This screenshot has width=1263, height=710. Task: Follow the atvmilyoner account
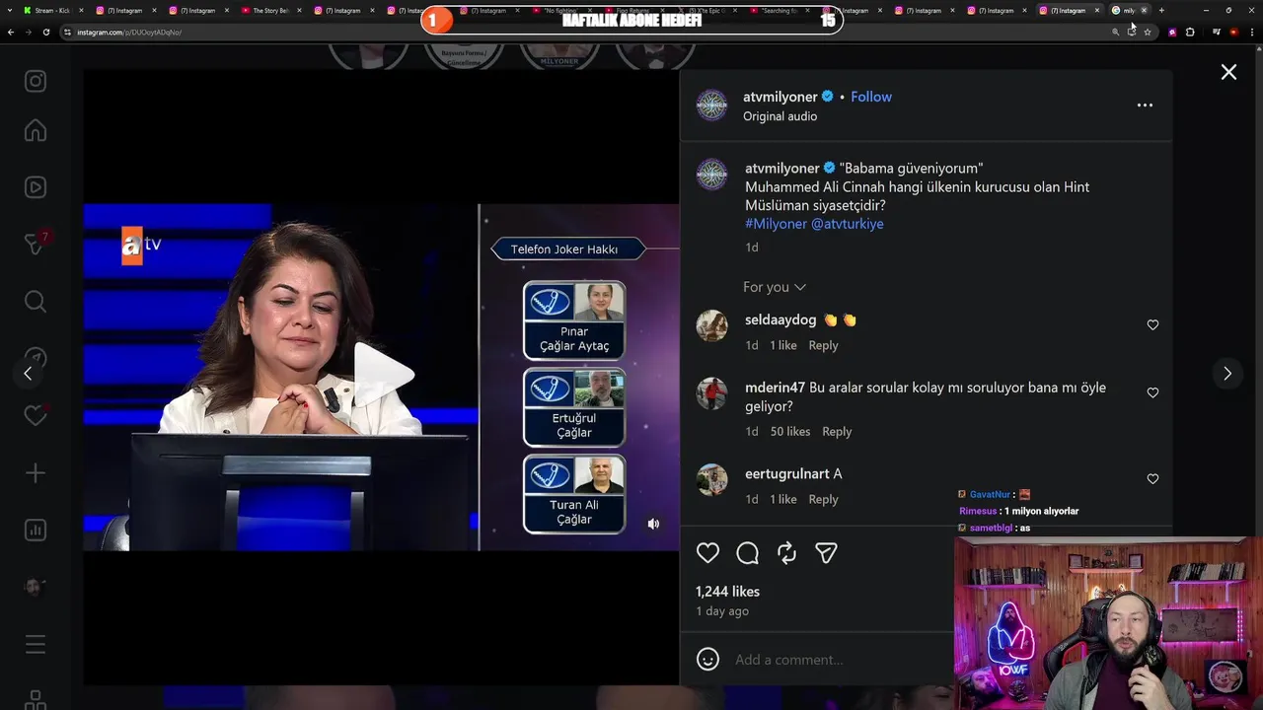[x=871, y=97]
